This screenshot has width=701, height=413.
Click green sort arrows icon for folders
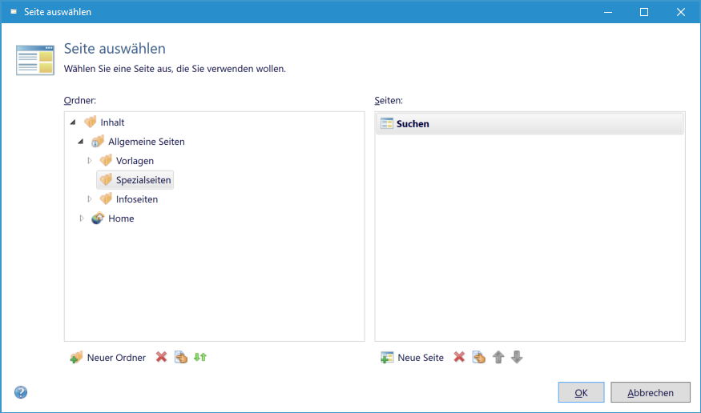click(200, 357)
